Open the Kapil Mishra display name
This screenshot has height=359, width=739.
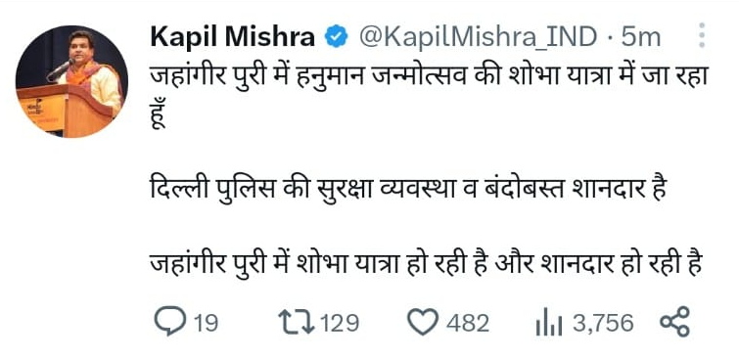[233, 37]
